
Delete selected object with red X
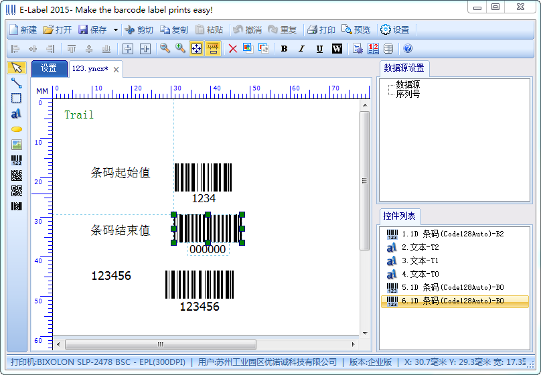click(x=233, y=49)
